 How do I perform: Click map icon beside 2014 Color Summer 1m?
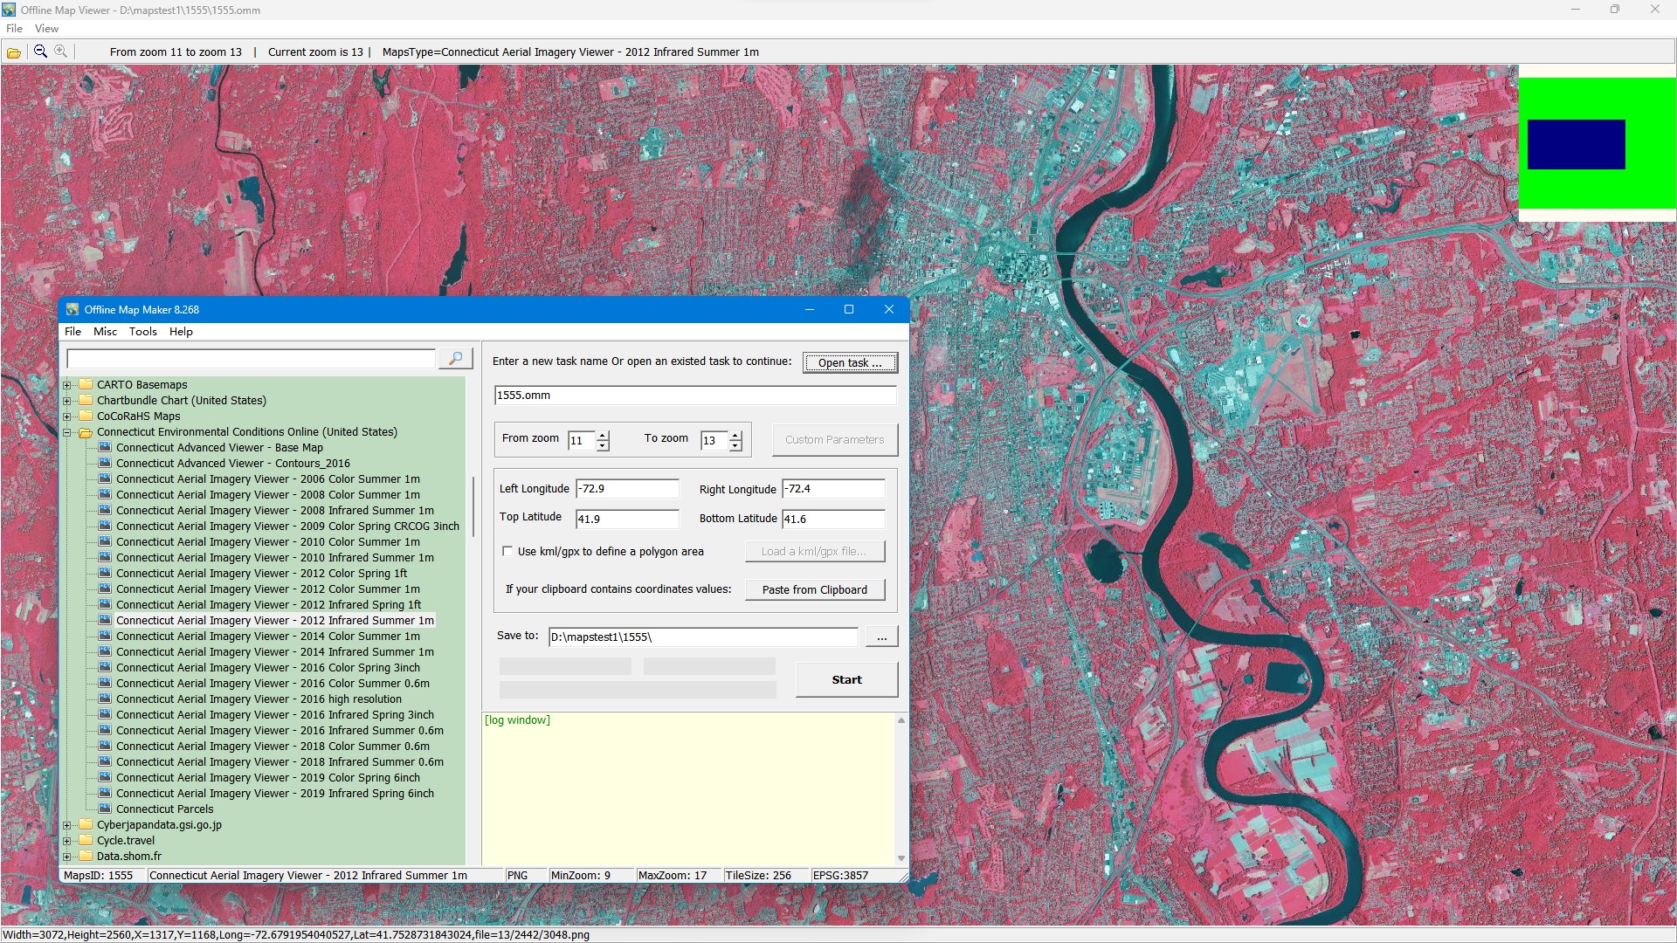[x=106, y=636]
